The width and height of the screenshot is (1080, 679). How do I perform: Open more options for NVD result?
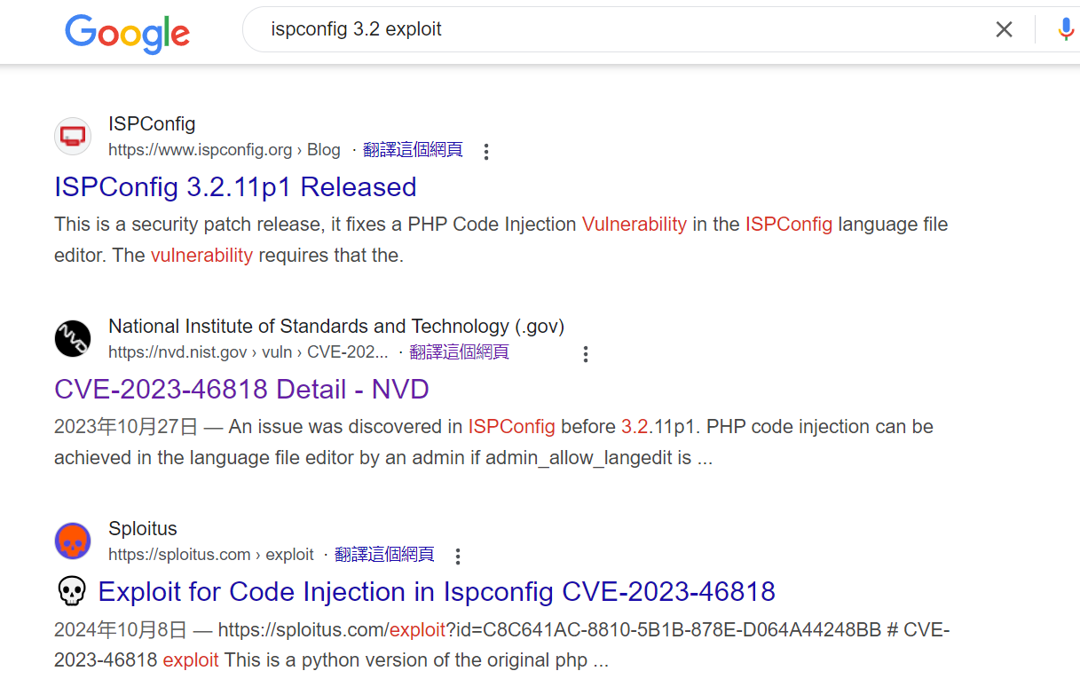[585, 353]
